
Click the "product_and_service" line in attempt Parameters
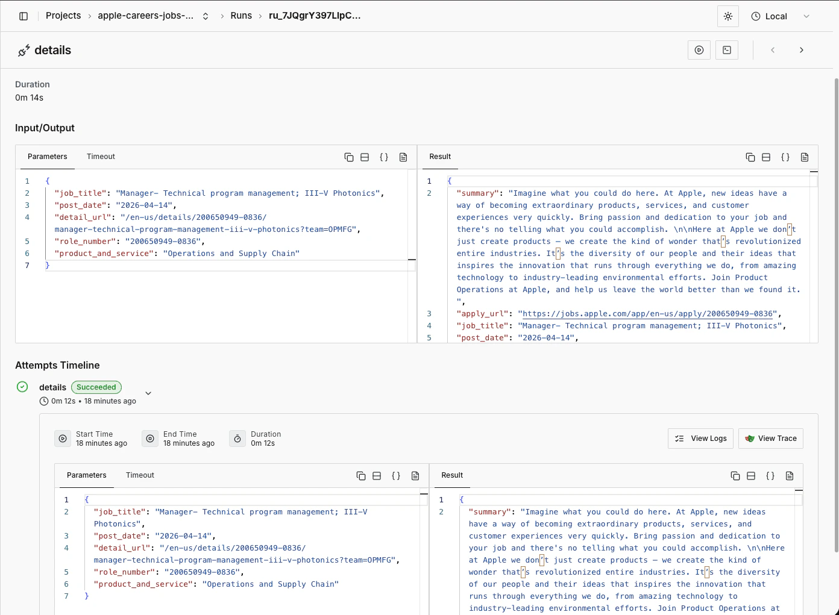(x=216, y=584)
